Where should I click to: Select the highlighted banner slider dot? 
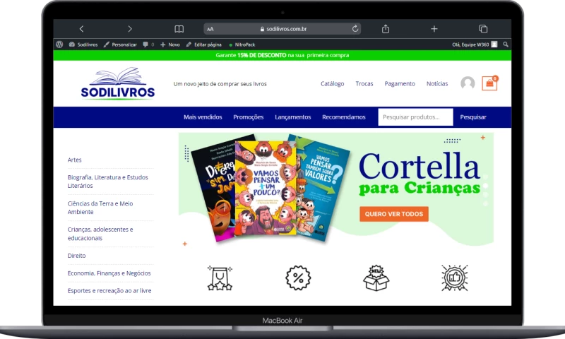point(485,186)
